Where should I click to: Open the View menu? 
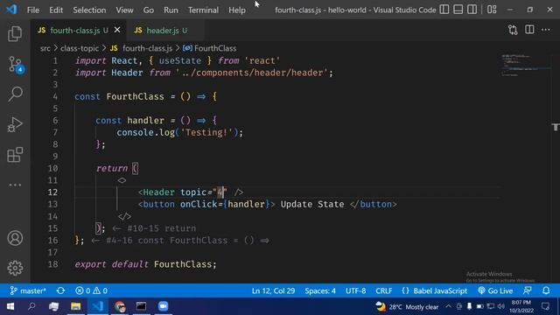124,10
